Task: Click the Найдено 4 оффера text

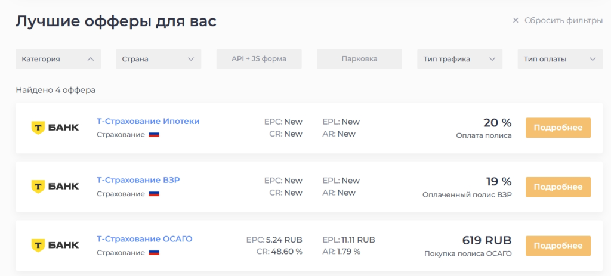Action: pos(55,91)
